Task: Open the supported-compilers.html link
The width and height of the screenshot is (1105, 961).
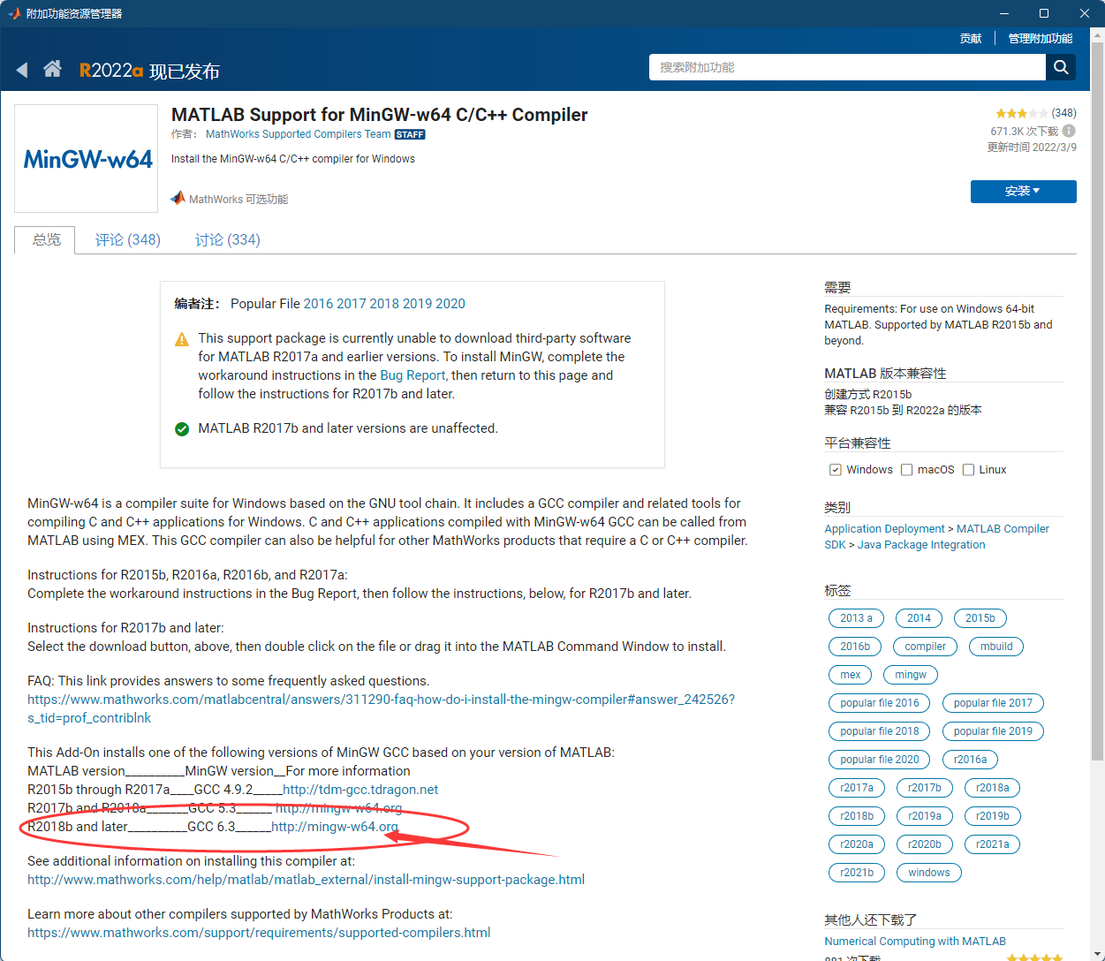Action: coord(258,932)
